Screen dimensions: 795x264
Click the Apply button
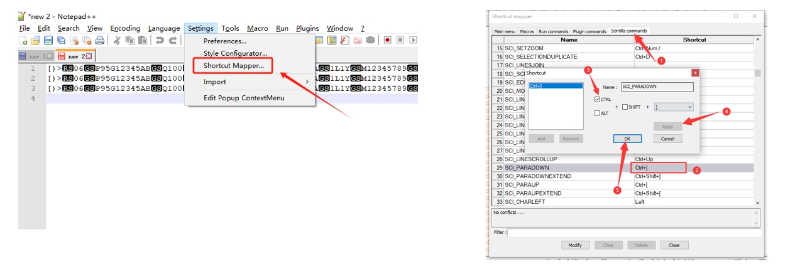(667, 126)
